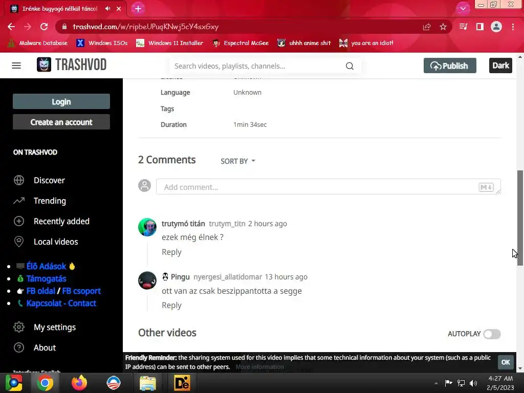Screen dimensions: 524x393
Task: Open Pingu profile name
Action: pos(180,277)
